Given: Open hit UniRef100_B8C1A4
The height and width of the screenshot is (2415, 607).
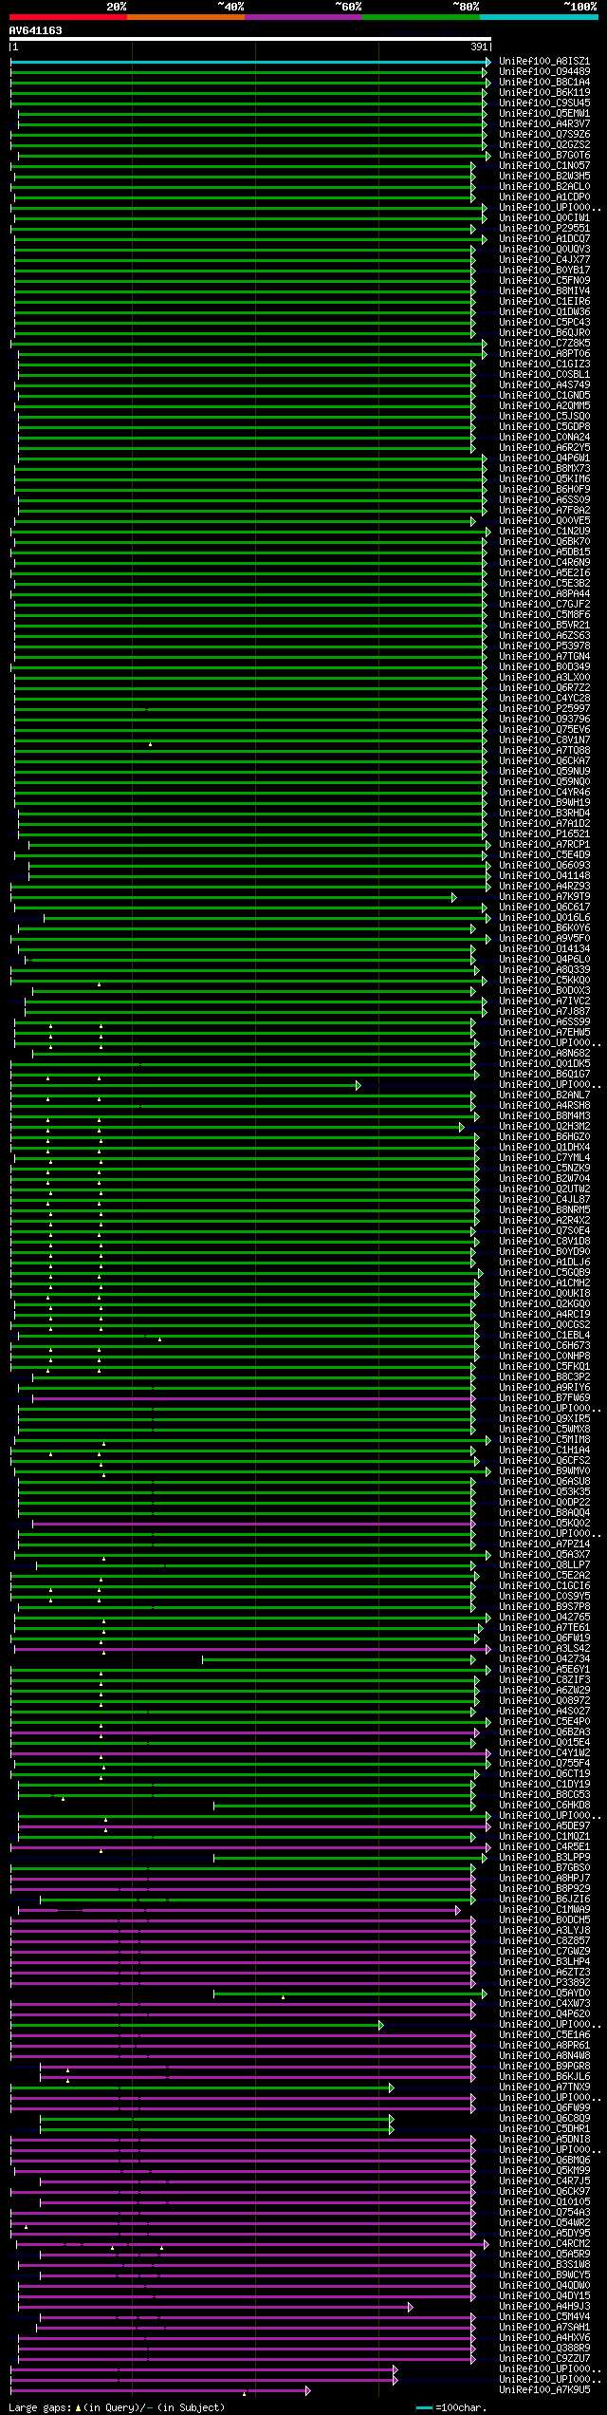Looking at the screenshot, I should coord(544,83).
